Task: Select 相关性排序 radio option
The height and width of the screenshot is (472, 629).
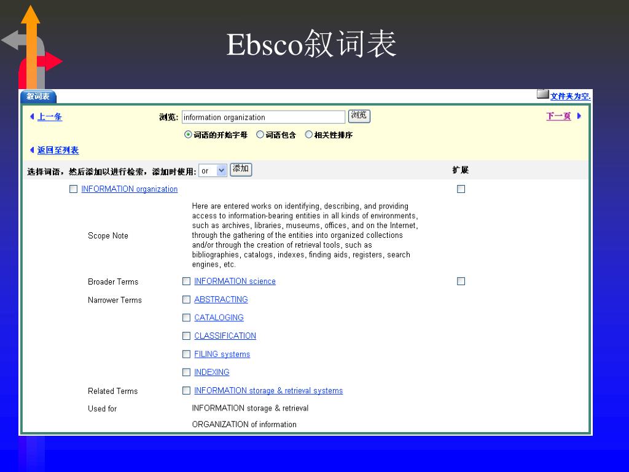Action: click(x=308, y=135)
